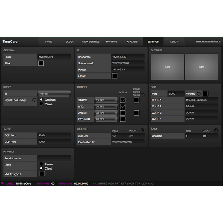Edit the IP address field
This screenshot has width=223, height=223.
(x=128, y=57)
